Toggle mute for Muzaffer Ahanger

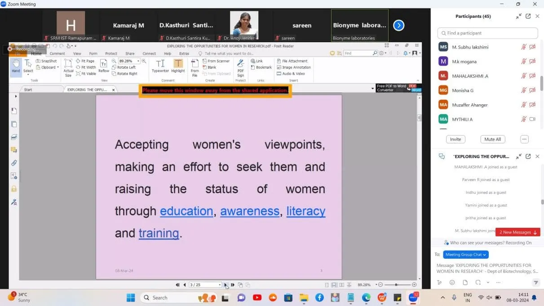pyautogui.click(x=523, y=105)
